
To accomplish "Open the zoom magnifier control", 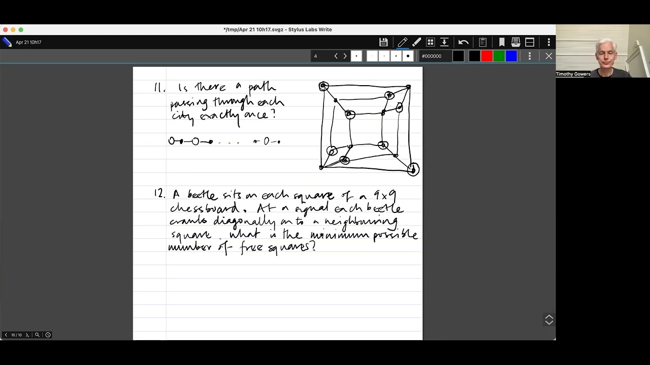I will 37,335.
